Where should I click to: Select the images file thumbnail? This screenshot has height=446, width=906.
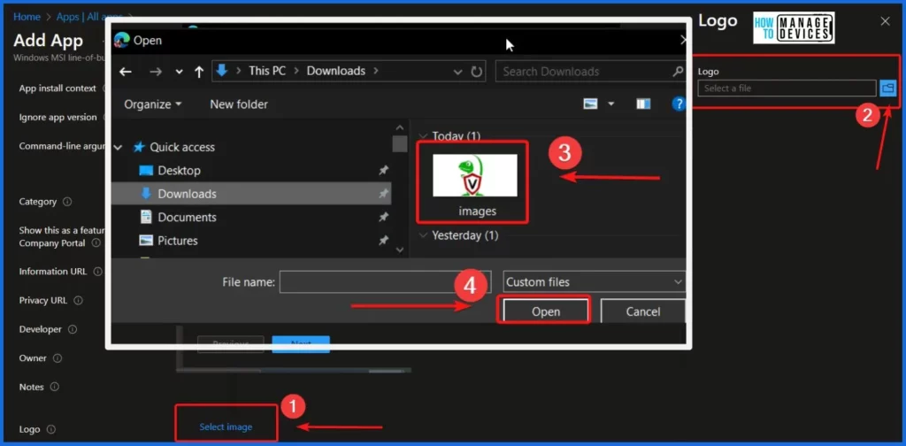[475, 183]
